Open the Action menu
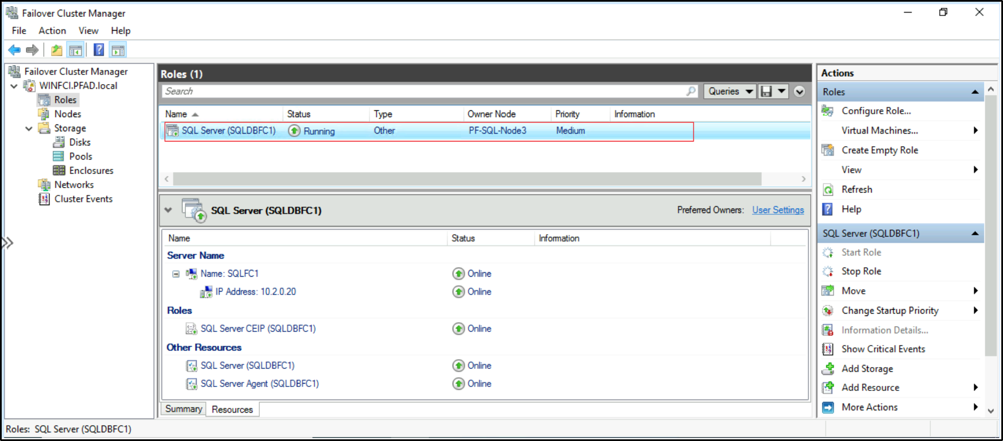Image resolution: width=1003 pixels, height=441 pixels. (x=52, y=31)
